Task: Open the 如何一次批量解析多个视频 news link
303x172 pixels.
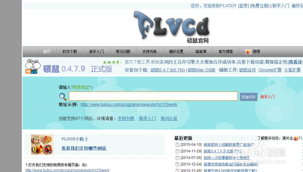Action: [x=226, y=158]
